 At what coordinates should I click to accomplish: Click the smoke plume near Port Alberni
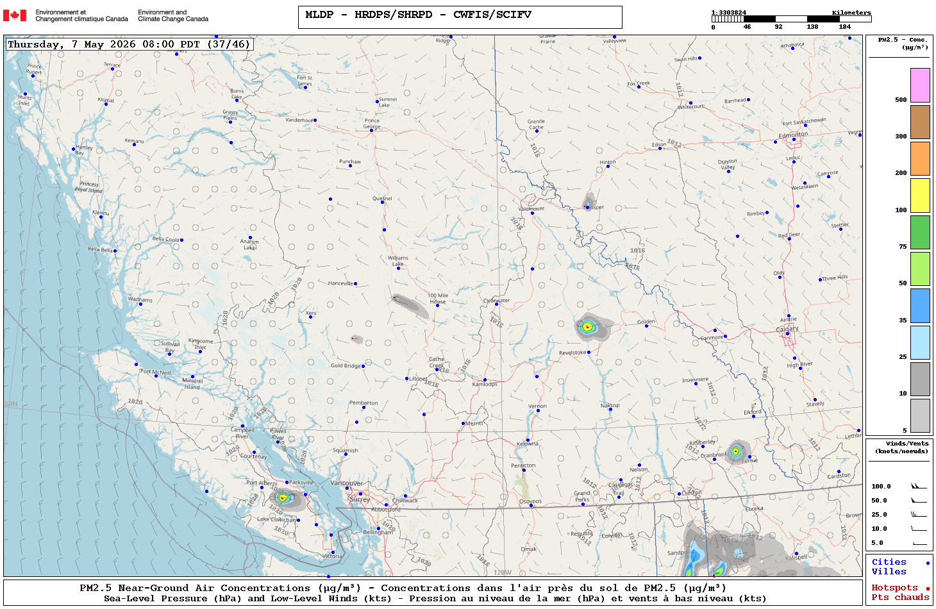pyautogui.click(x=287, y=498)
